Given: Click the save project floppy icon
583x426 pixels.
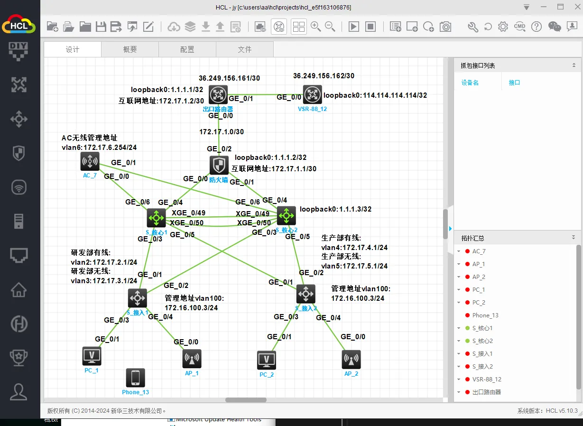Looking at the screenshot, I should (x=101, y=27).
